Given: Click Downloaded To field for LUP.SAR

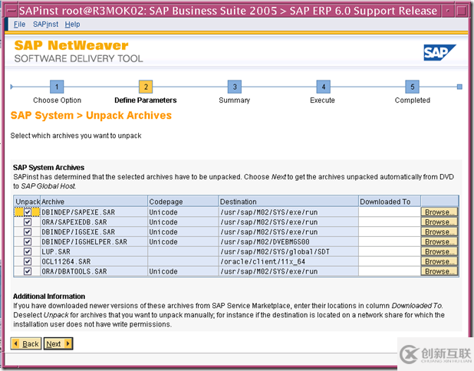Looking at the screenshot, I should pyautogui.click(x=390, y=251).
